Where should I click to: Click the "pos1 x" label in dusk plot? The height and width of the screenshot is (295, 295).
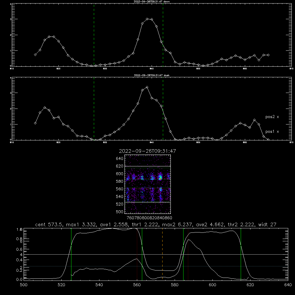pyautogui.click(x=272, y=132)
